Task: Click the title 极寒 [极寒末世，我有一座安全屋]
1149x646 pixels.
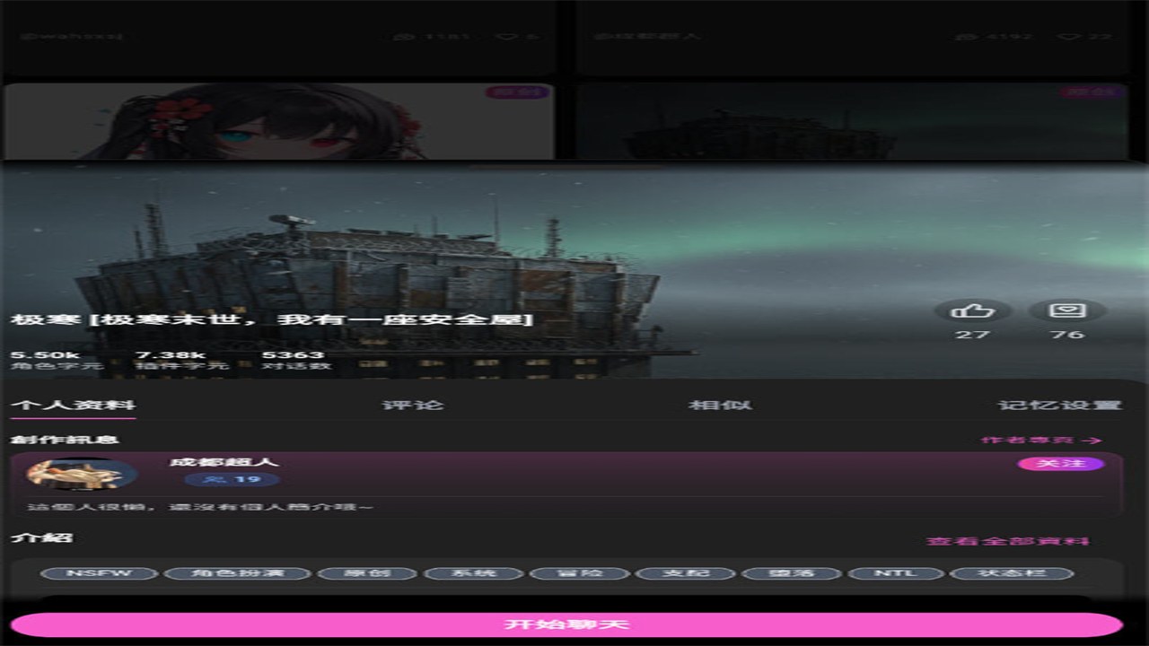Action: [x=272, y=320]
